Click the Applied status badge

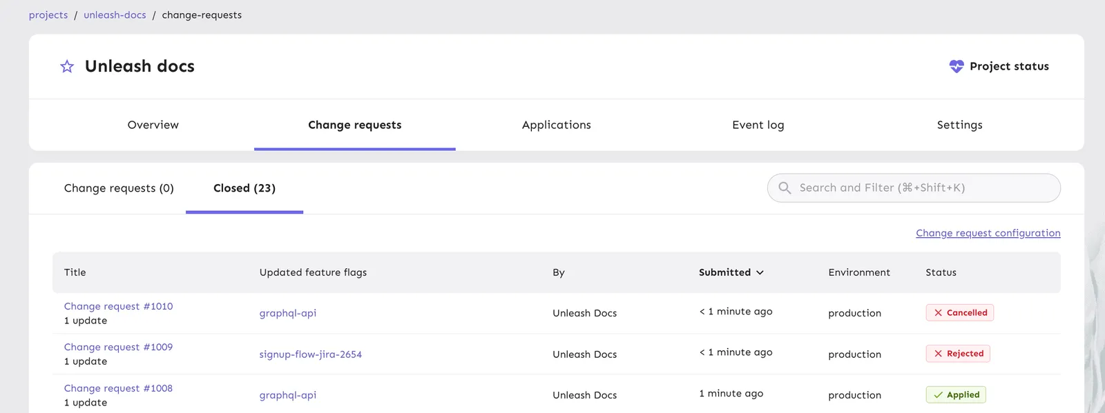pyautogui.click(x=956, y=395)
